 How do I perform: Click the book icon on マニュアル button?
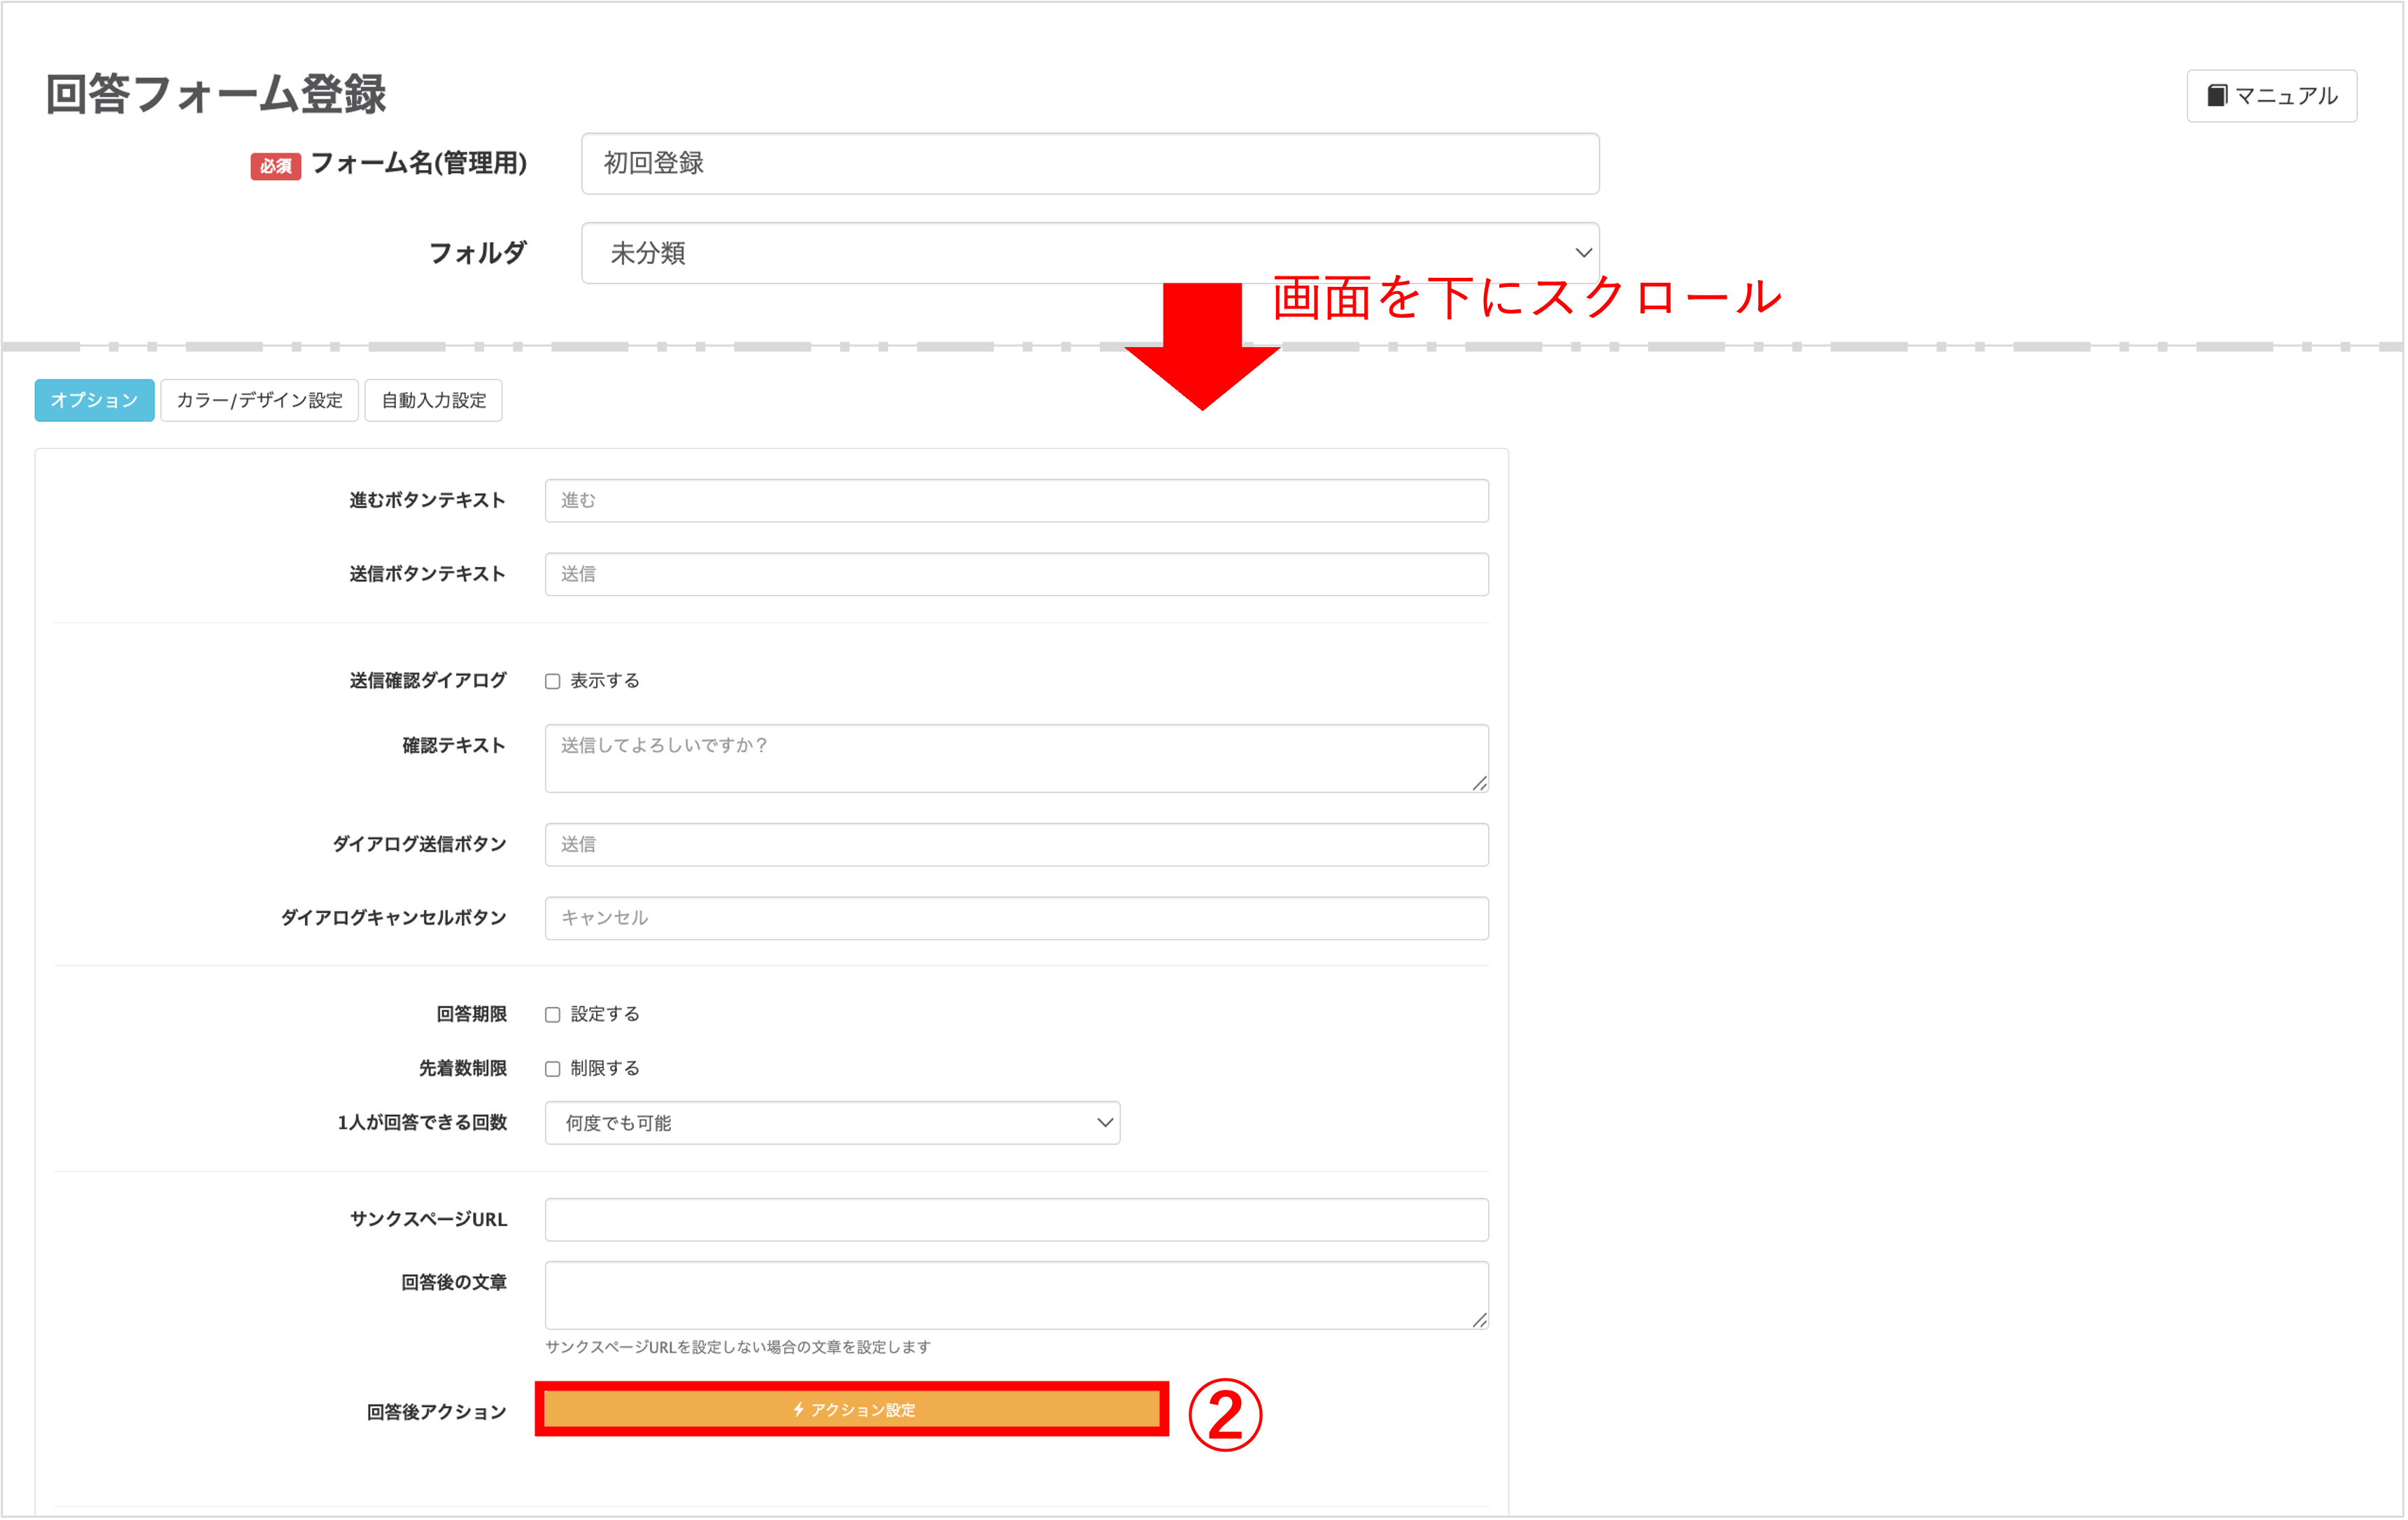click(x=2219, y=95)
